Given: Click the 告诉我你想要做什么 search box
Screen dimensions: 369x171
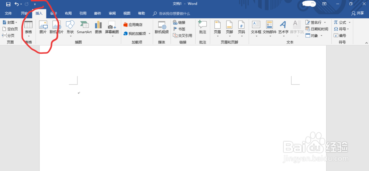Looking at the screenshot, I should (x=171, y=14).
